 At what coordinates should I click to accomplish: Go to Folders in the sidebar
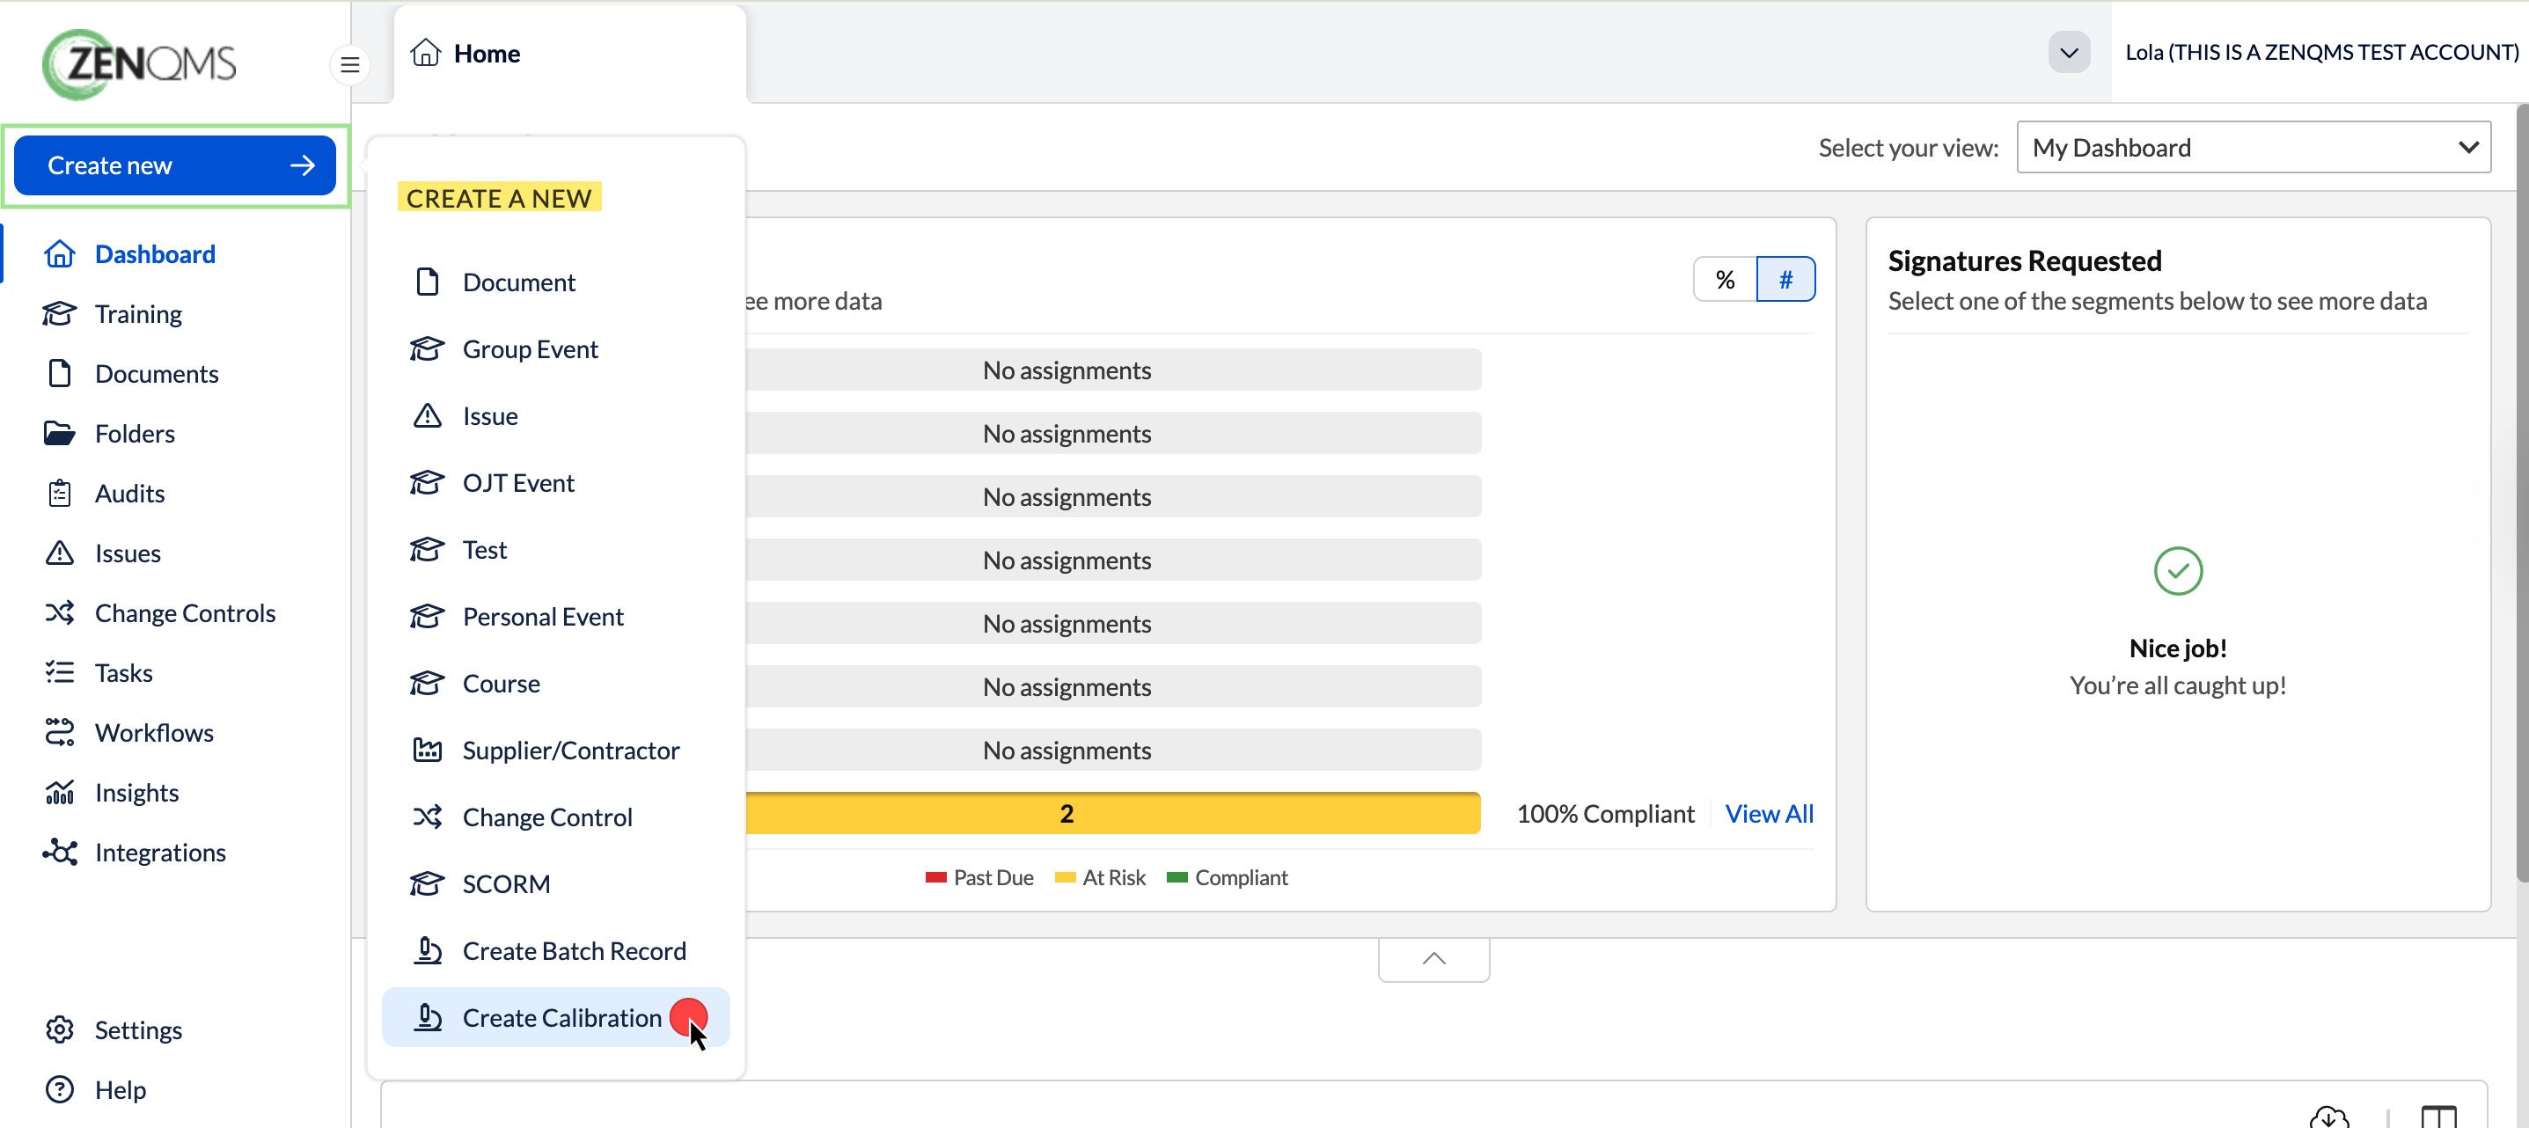pos(135,434)
